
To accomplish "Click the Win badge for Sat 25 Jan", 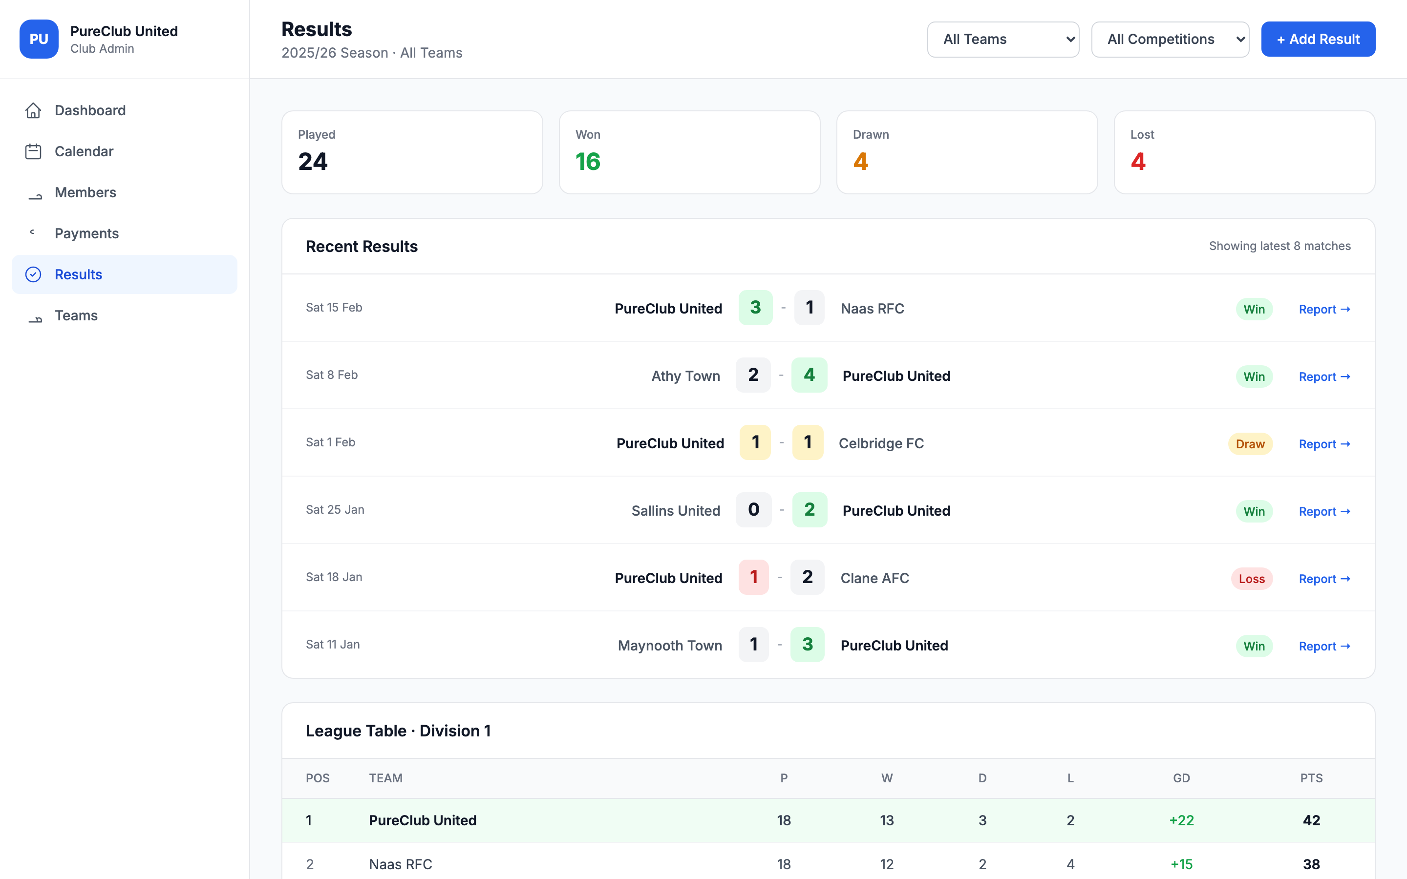I will click(1254, 512).
